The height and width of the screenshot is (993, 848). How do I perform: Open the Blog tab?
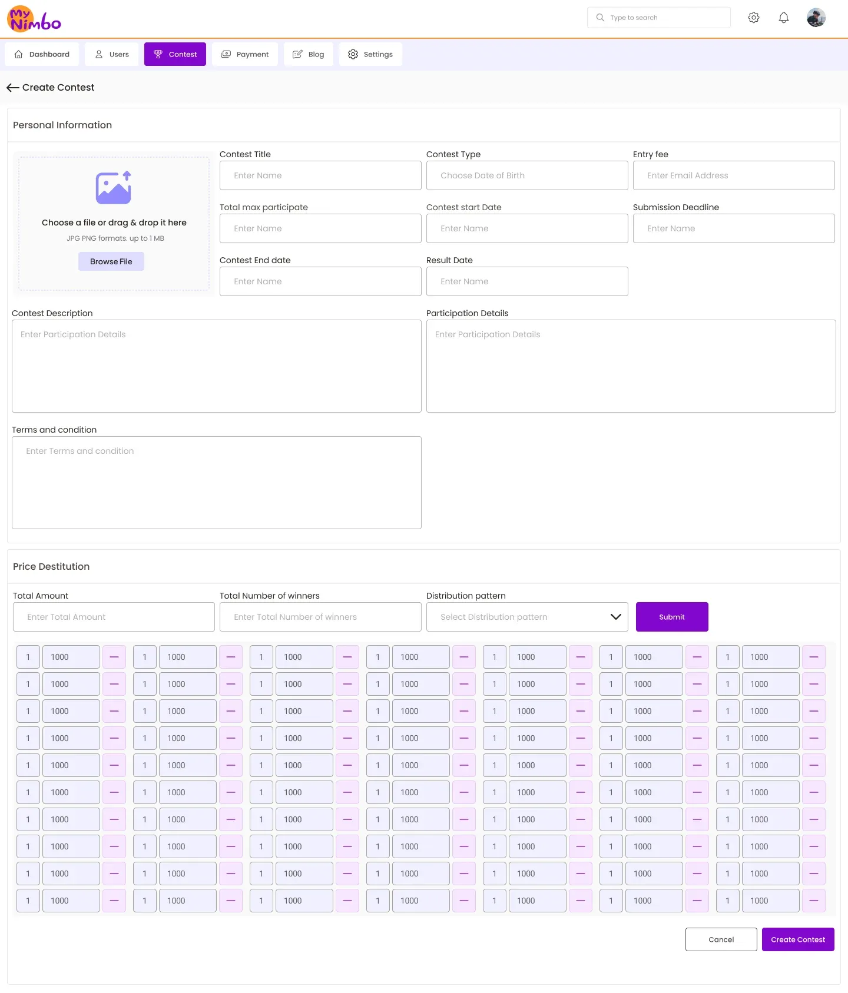point(309,54)
